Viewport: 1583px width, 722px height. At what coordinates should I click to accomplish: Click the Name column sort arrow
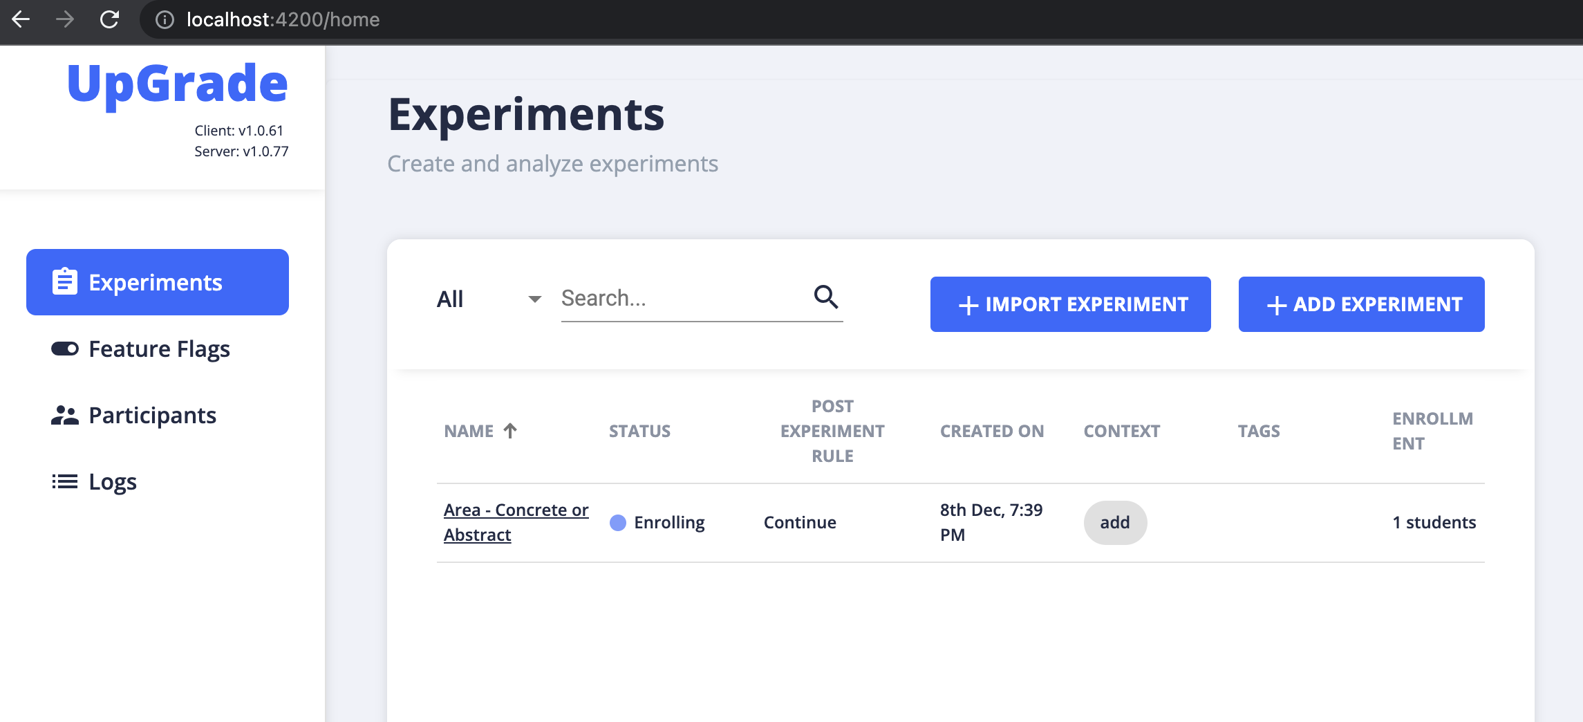pos(510,430)
